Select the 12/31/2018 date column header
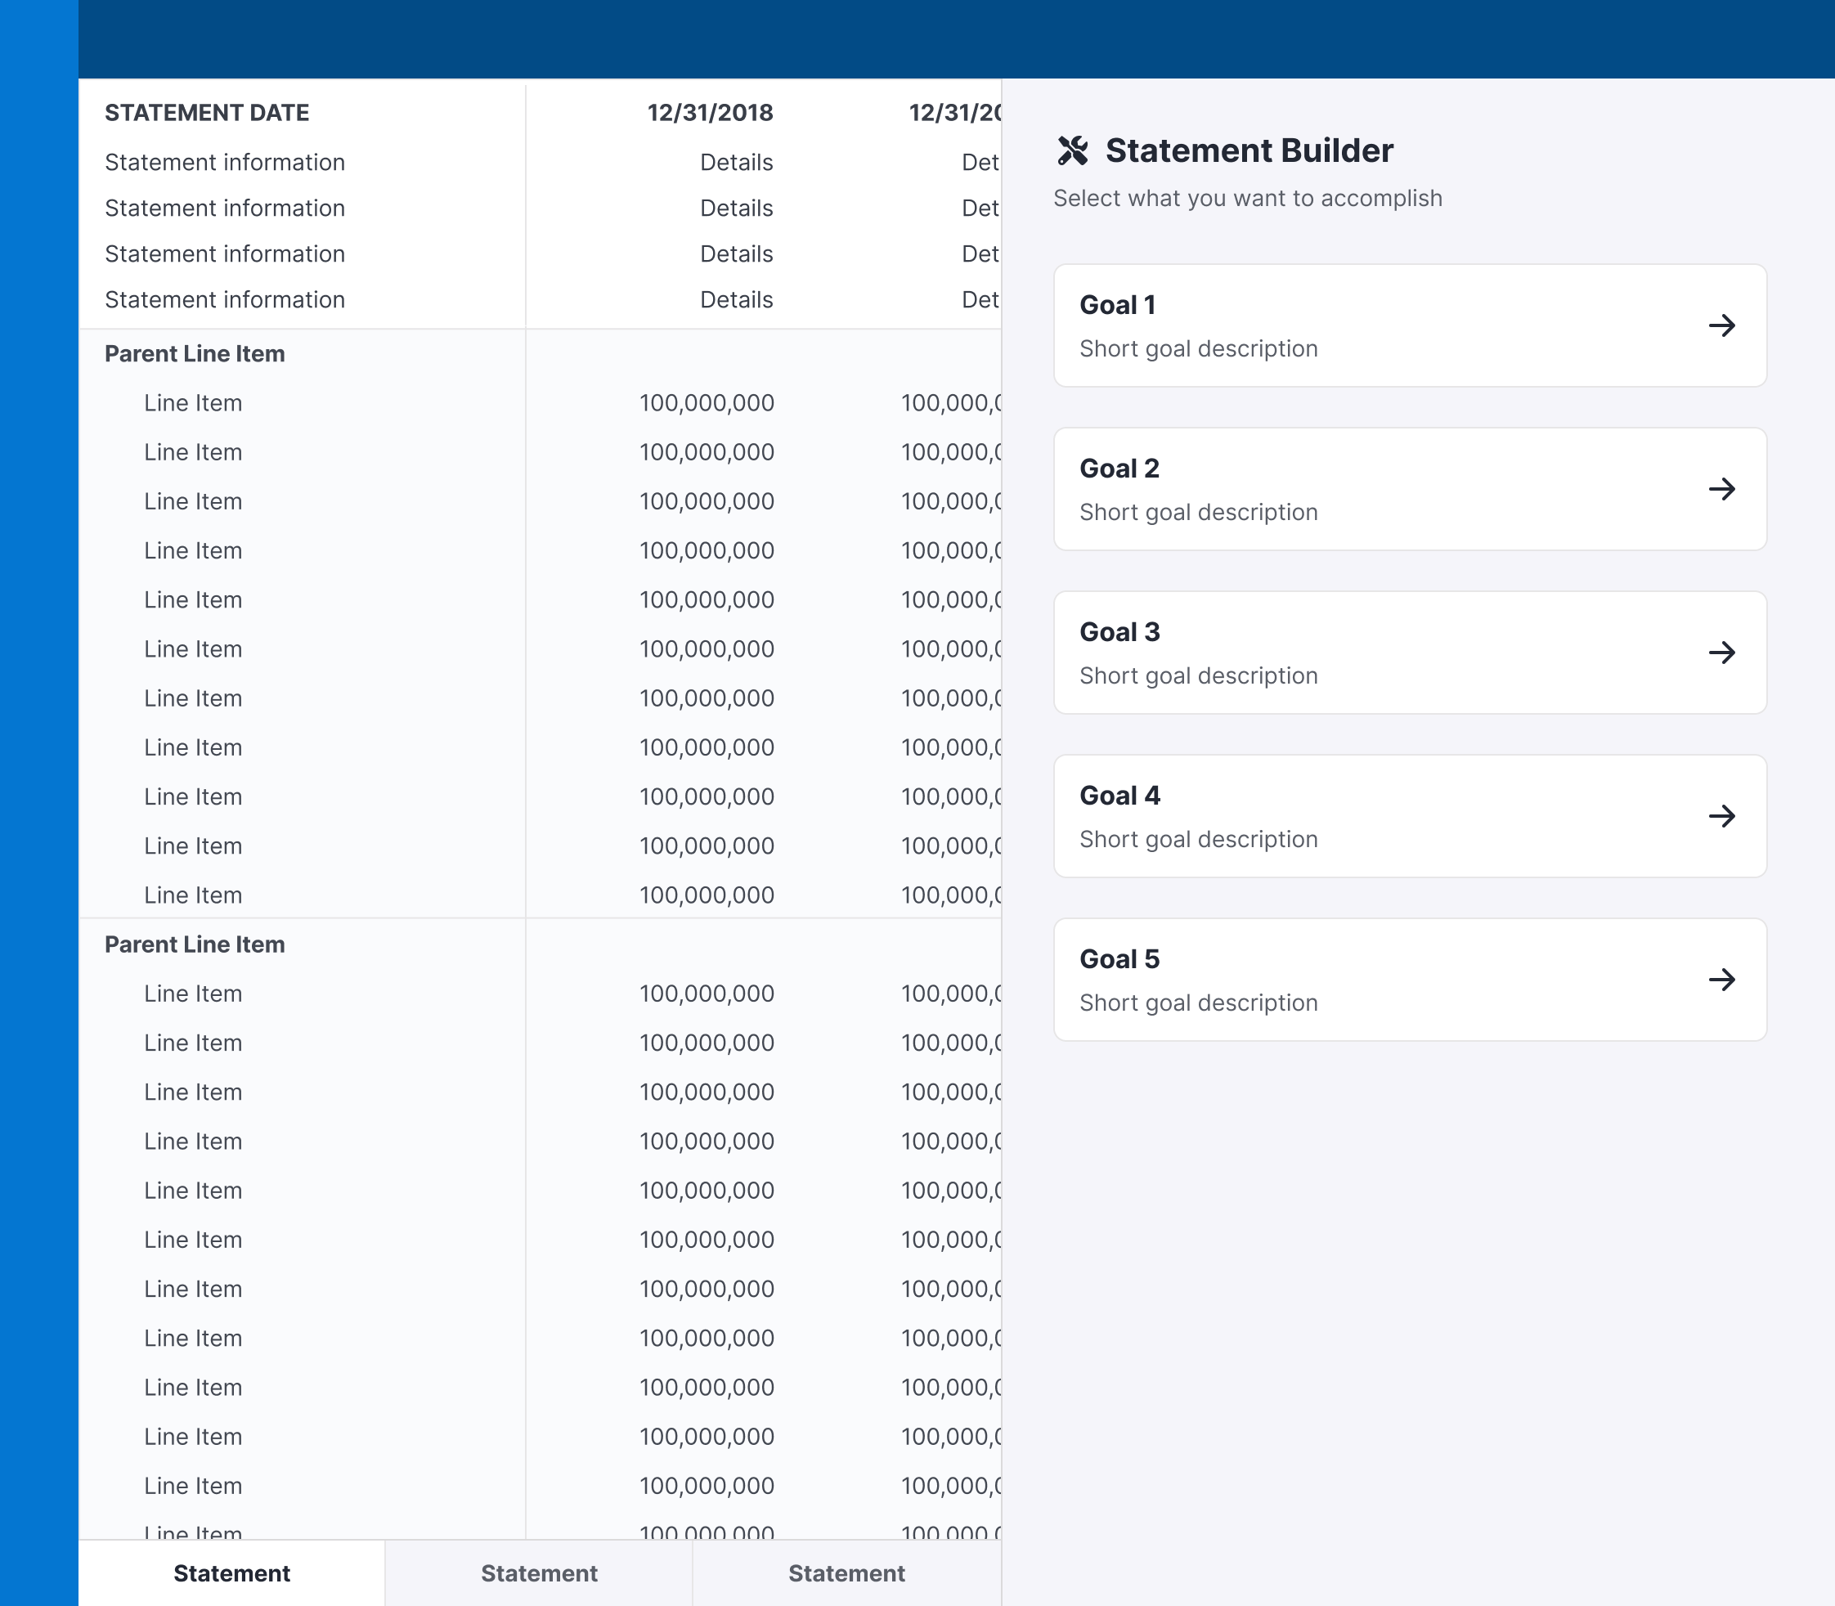 coord(710,113)
